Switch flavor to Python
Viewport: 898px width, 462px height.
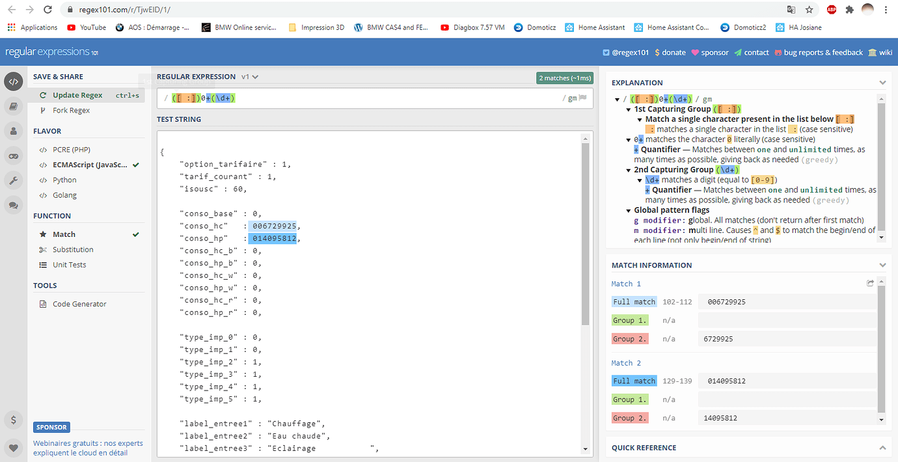pos(65,180)
